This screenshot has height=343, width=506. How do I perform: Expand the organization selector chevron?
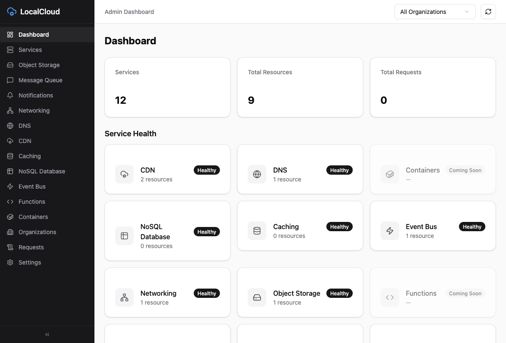pos(466,12)
